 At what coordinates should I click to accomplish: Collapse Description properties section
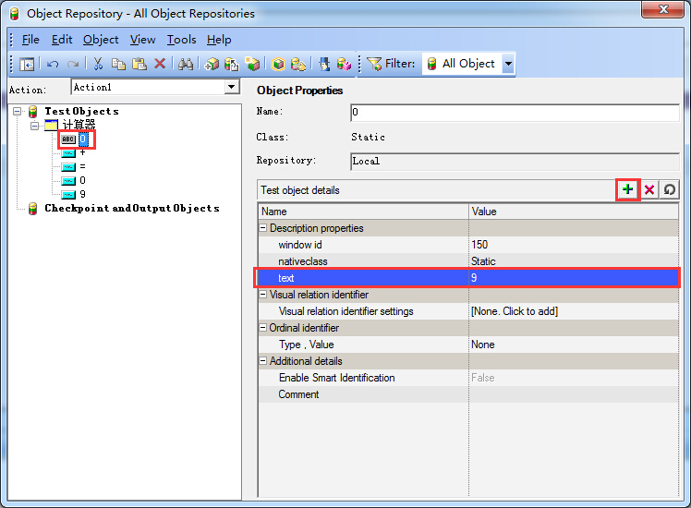[262, 228]
